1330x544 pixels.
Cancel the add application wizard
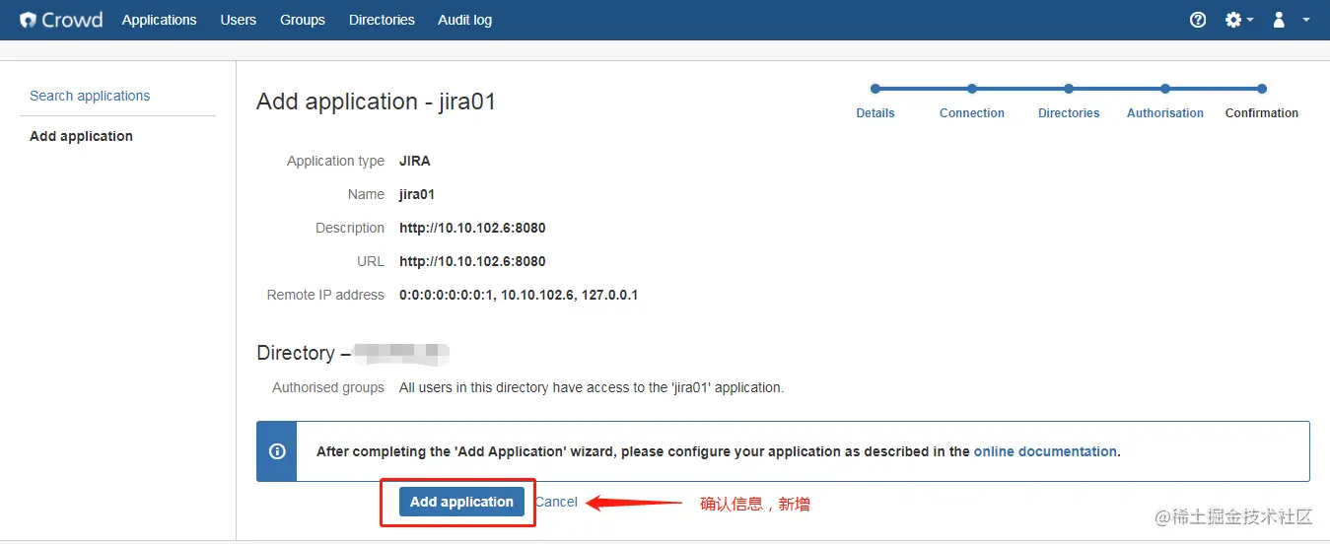tap(556, 502)
